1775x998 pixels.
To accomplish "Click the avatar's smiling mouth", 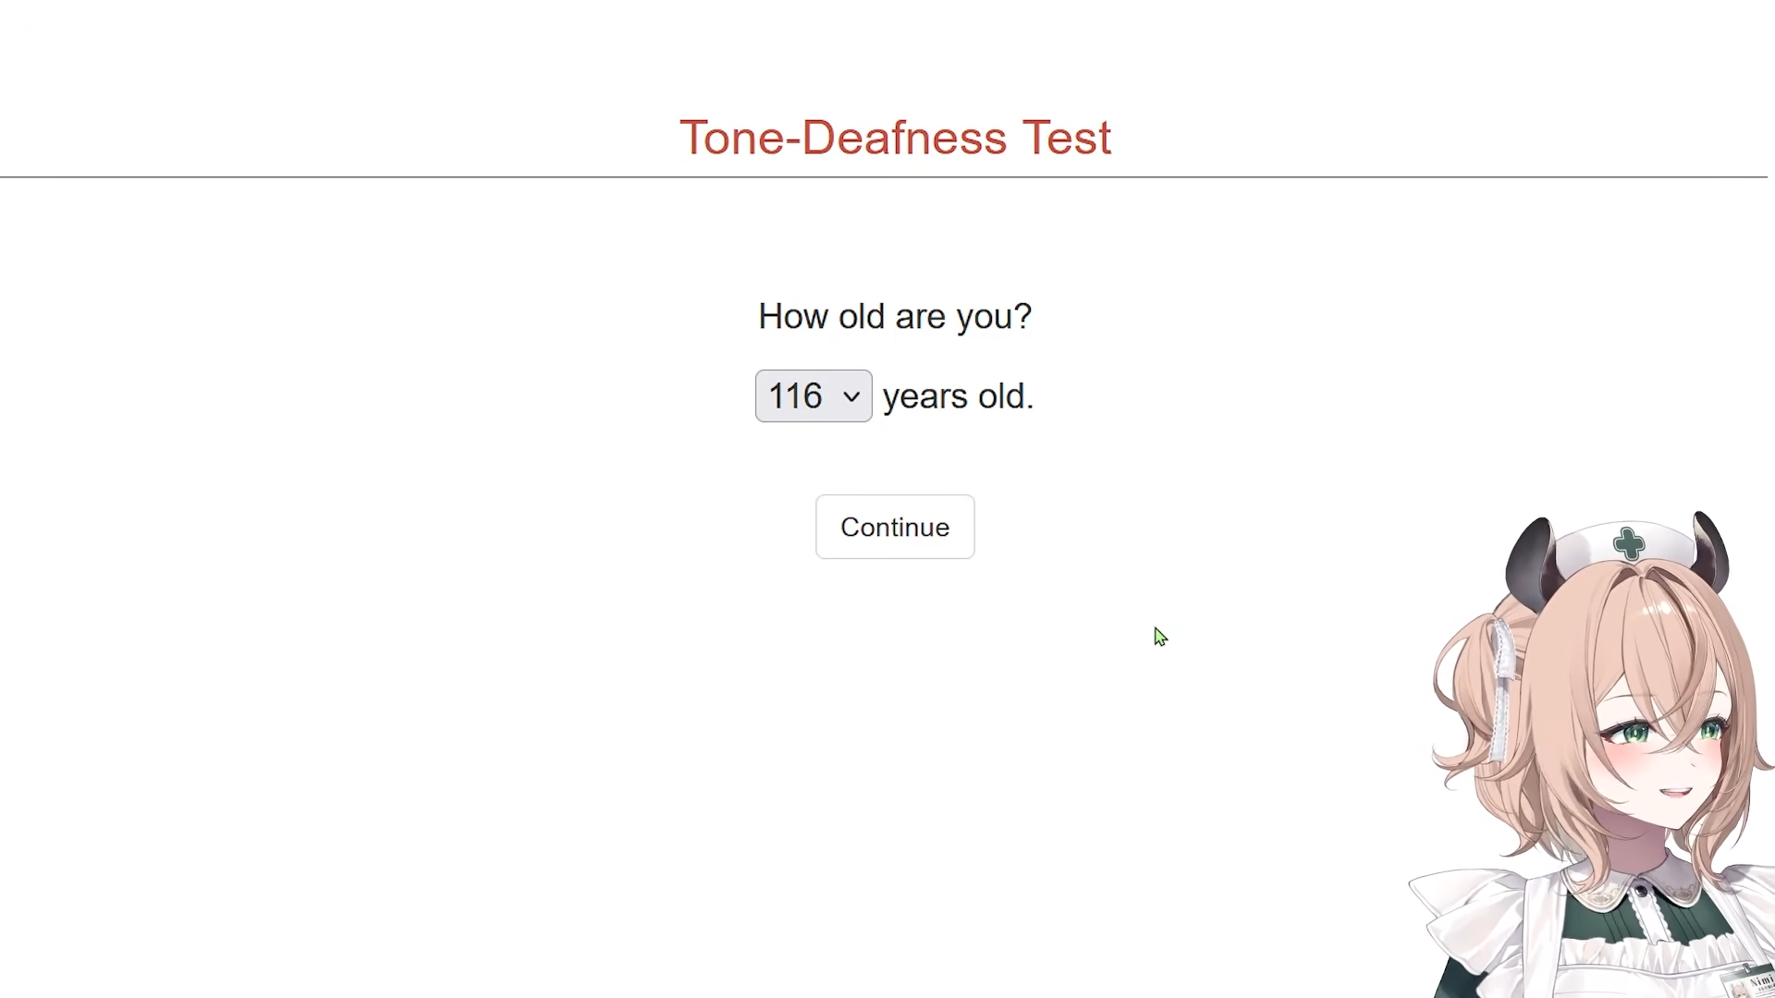I will (x=1675, y=792).
